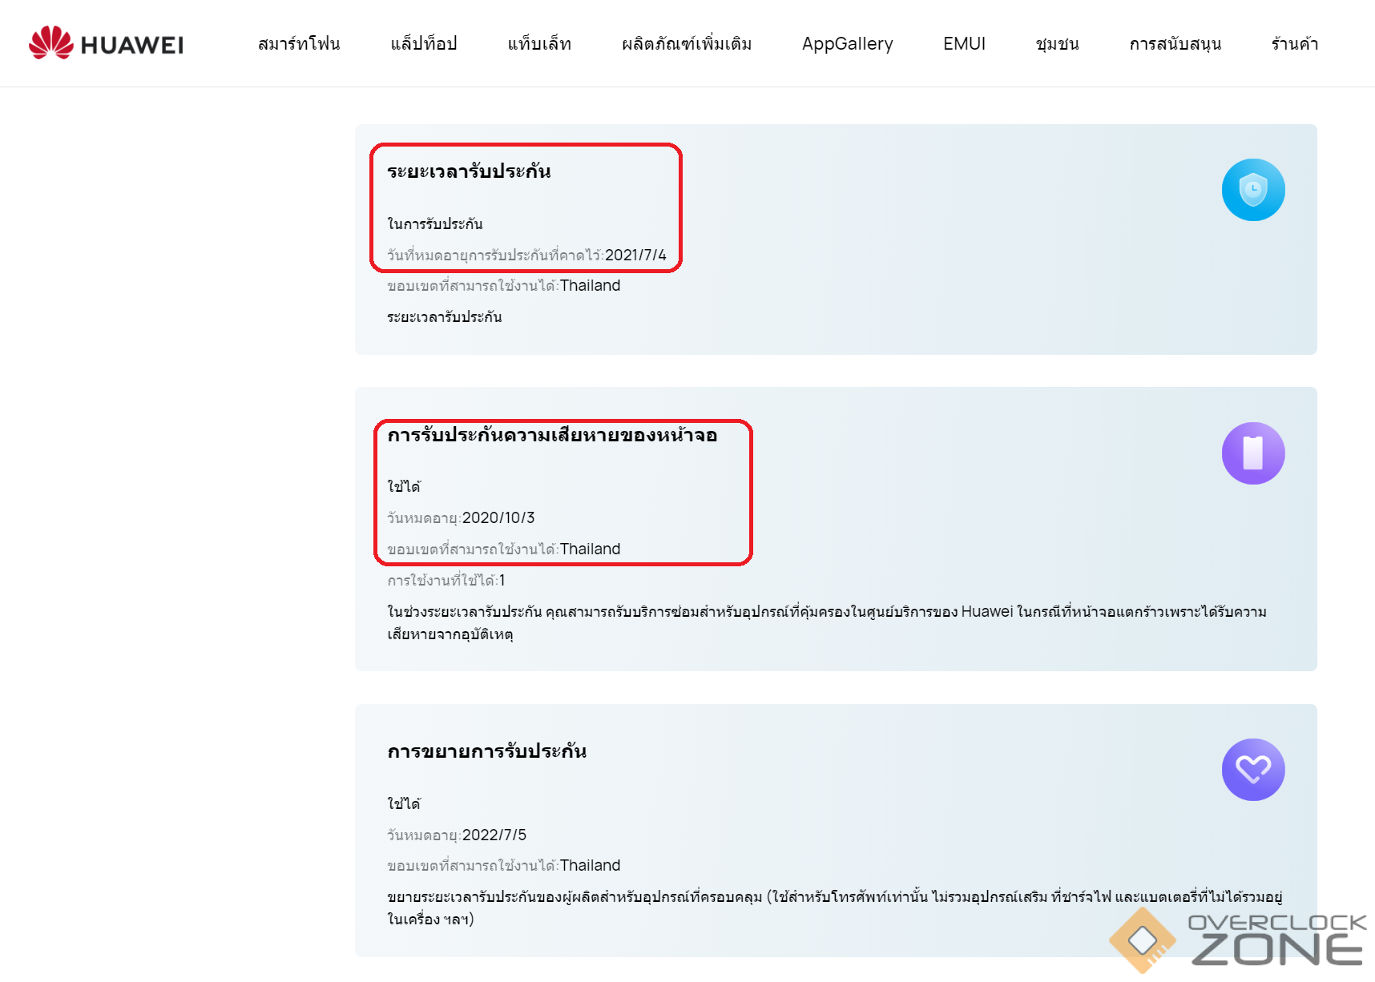Click the purple extended warranty heart icon
1375x982 pixels.
(1253, 770)
